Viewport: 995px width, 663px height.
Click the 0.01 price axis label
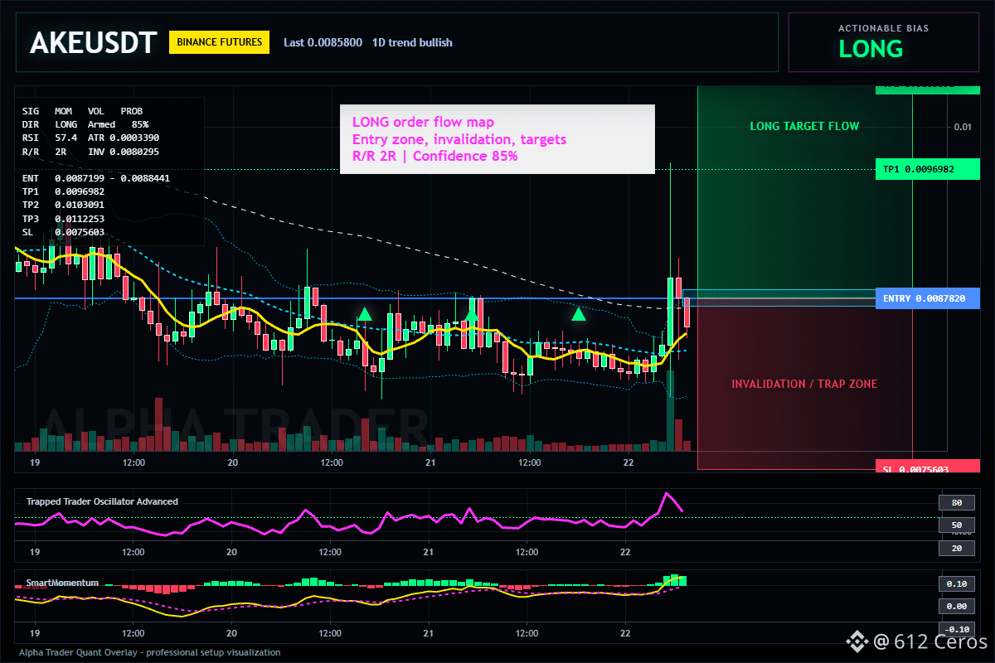point(962,127)
